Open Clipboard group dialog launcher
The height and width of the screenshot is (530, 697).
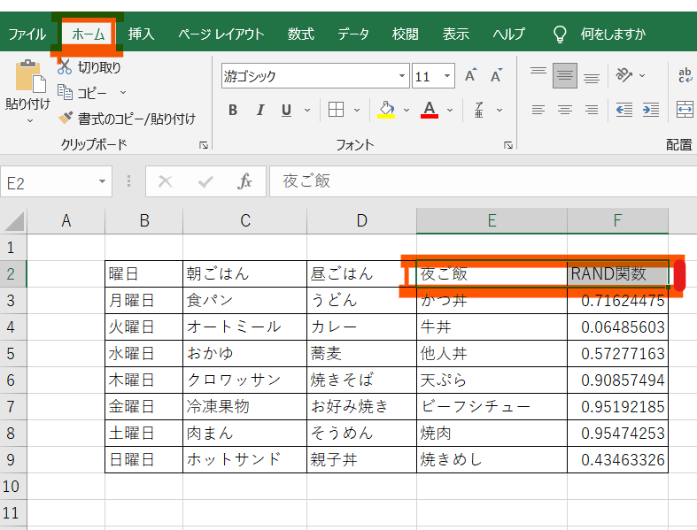[x=204, y=145]
